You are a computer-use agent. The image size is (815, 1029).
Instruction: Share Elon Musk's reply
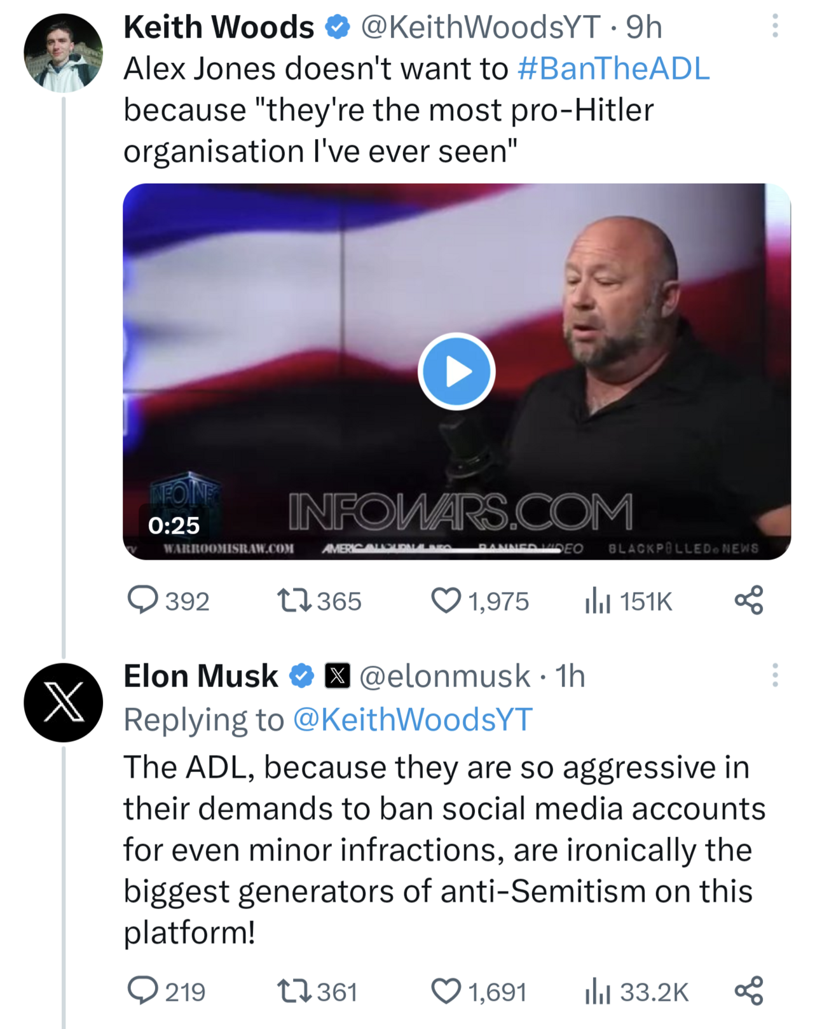pos(748,990)
